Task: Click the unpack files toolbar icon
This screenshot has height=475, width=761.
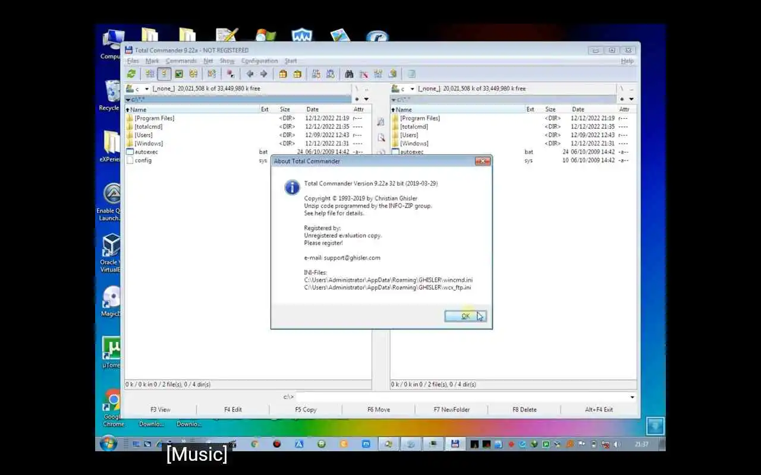Action: point(297,74)
